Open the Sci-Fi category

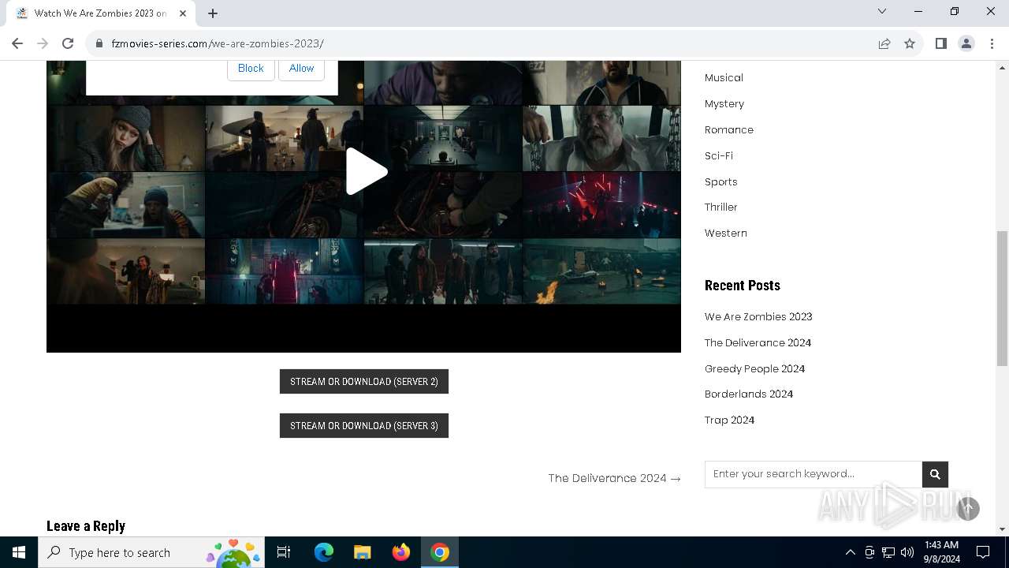click(x=719, y=155)
